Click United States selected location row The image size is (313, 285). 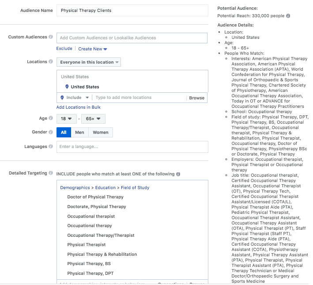(x=132, y=87)
